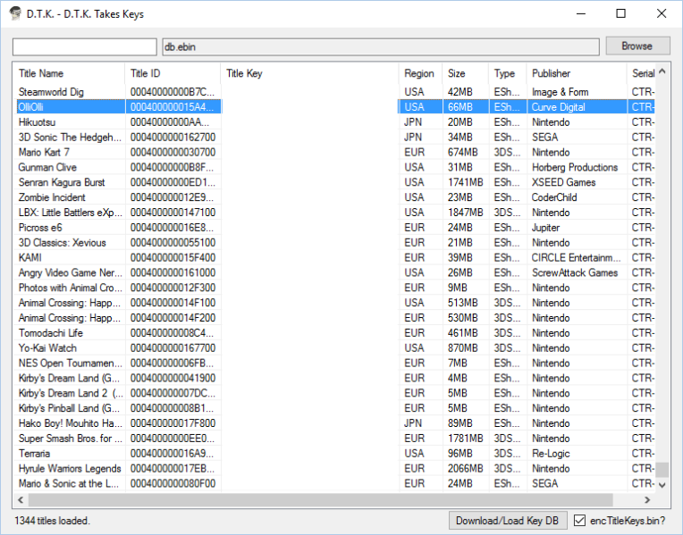This screenshot has height=535, width=683.
Task: Click Title ID 0004000000147100
Action: pos(173,213)
